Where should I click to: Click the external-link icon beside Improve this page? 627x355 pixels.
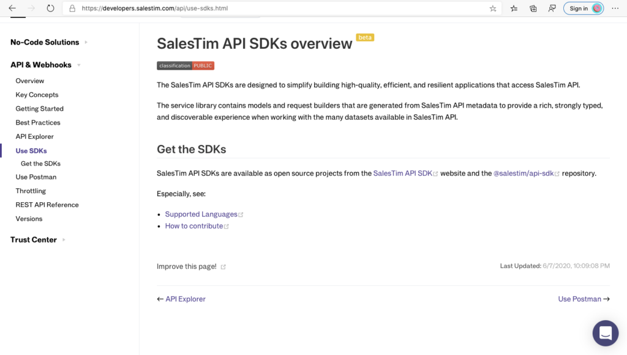pyautogui.click(x=223, y=267)
